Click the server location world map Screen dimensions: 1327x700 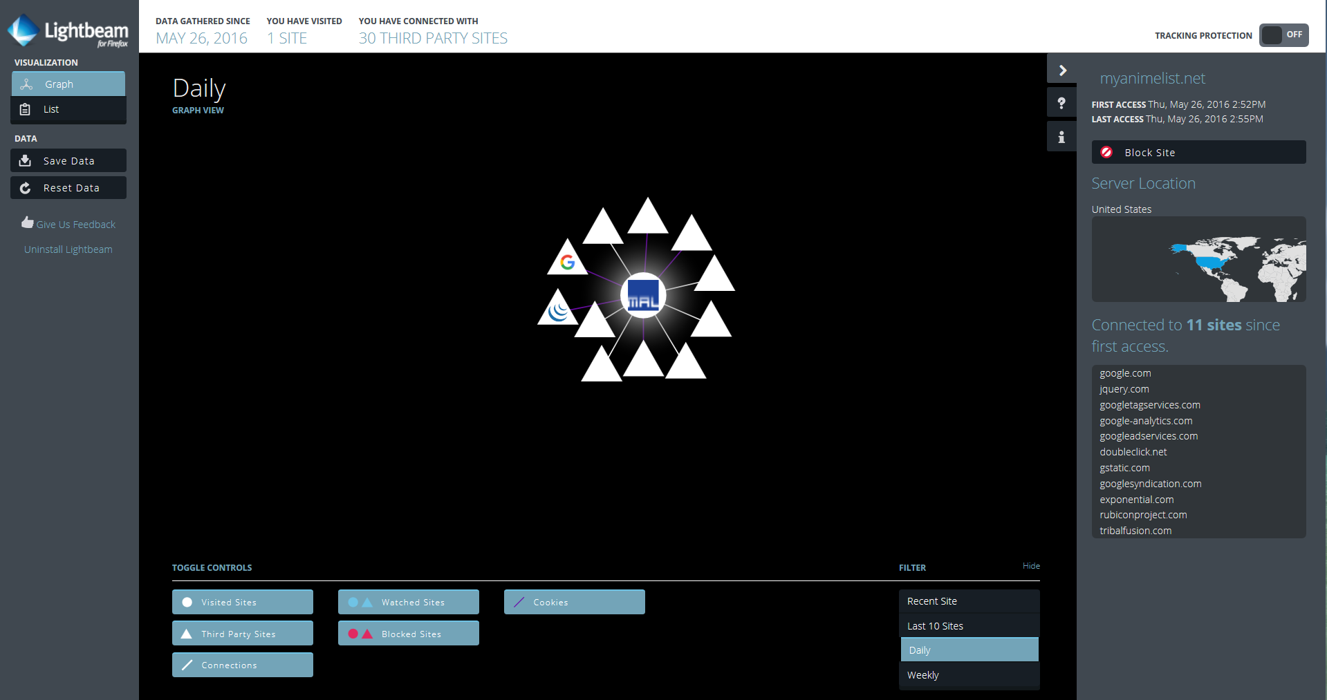pyautogui.click(x=1198, y=260)
